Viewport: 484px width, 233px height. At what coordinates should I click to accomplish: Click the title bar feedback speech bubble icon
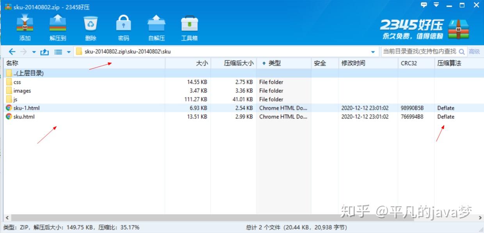click(x=424, y=5)
